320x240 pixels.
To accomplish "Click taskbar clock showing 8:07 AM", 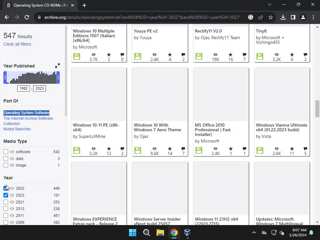I will 298,232.
